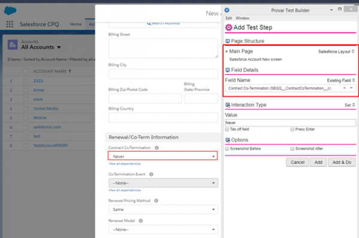Click info icon beside Renewal Pricing Method
This screenshot has width=359, height=238.
point(156,201)
